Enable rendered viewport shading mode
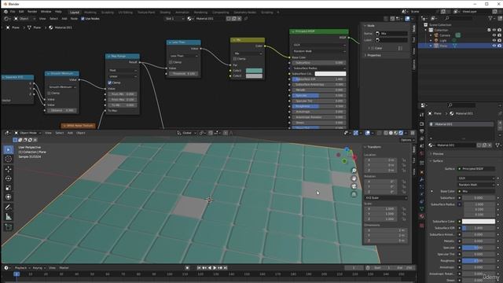503x283 pixels. 401,133
